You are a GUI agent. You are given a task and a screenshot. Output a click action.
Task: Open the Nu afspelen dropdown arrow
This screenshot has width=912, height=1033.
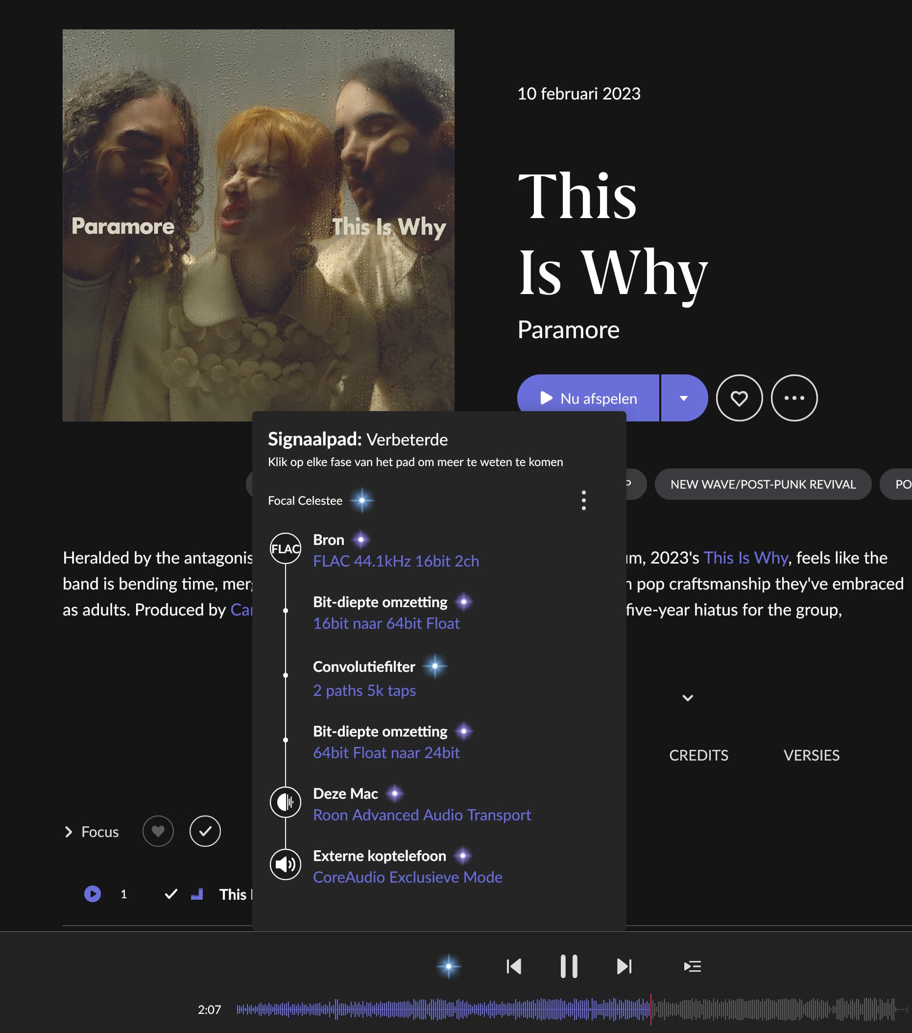tap(684, 398)
